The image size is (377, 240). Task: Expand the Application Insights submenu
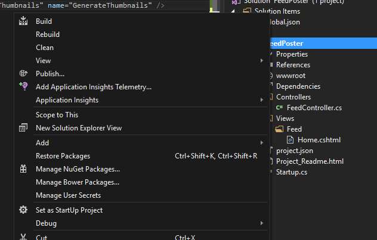[261, 100]
